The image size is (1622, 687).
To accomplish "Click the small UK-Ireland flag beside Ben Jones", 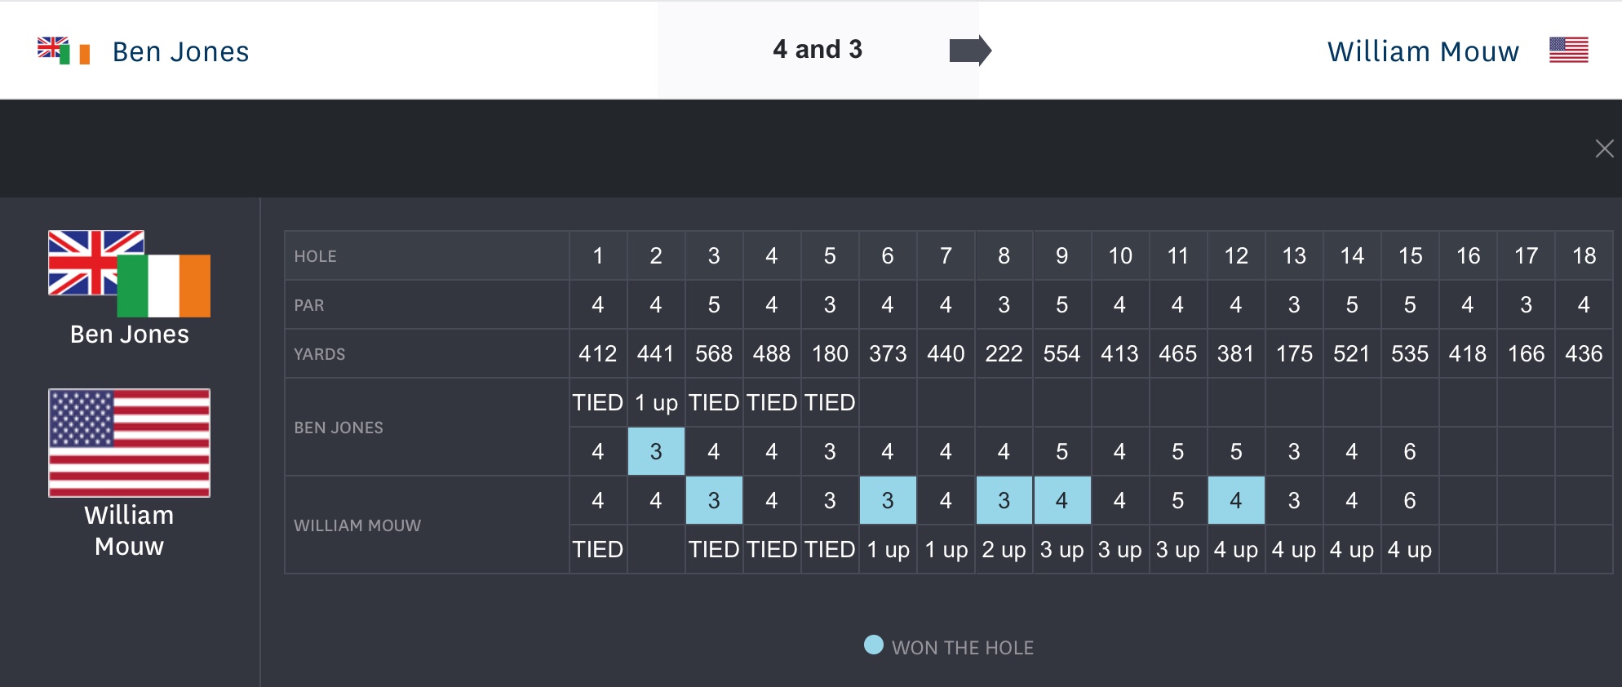I will (x=64, y=51).
